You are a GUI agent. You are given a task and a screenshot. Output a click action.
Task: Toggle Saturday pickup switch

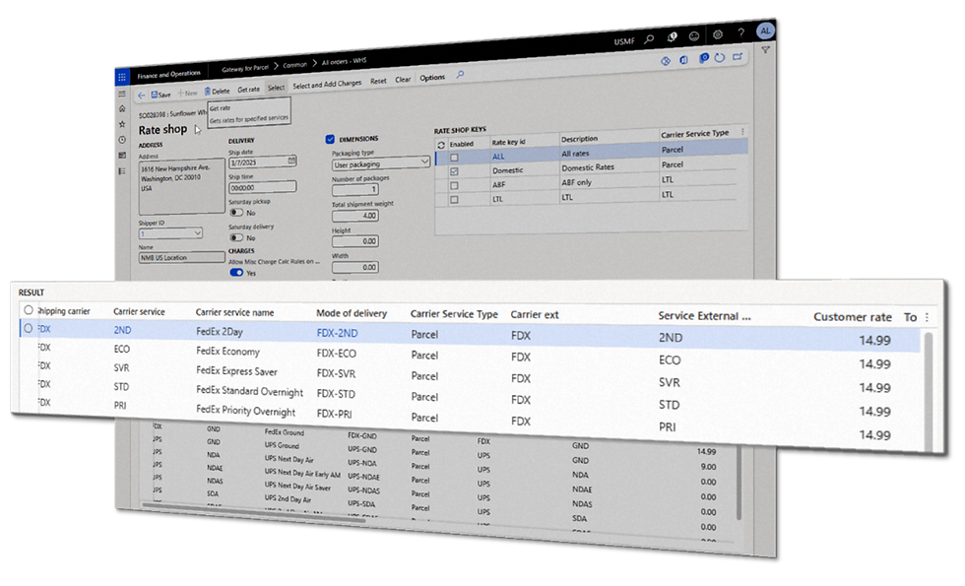[x=236, y=213]
